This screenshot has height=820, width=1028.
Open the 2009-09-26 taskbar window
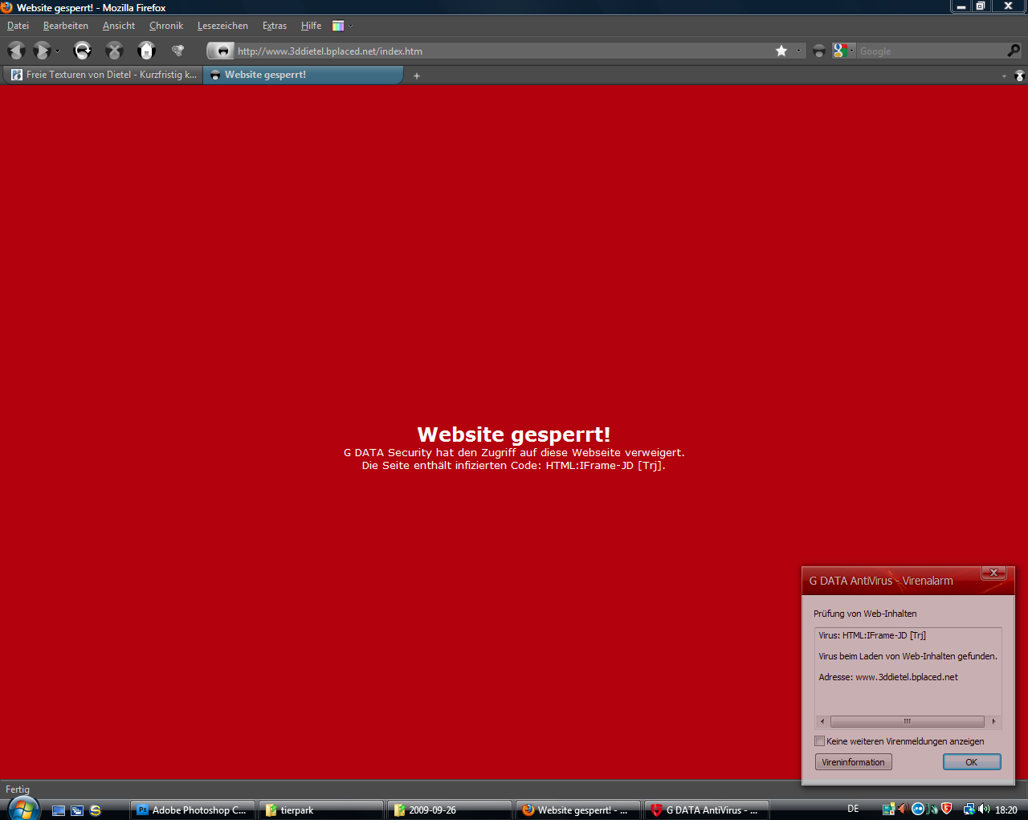click(x=450, y=810)
